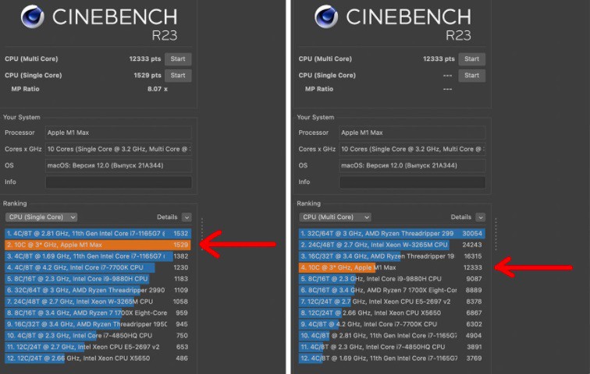This screenshot has height=374, width=590.
Task: Click the Cinebench logo in right window
Action: point(325,17)
